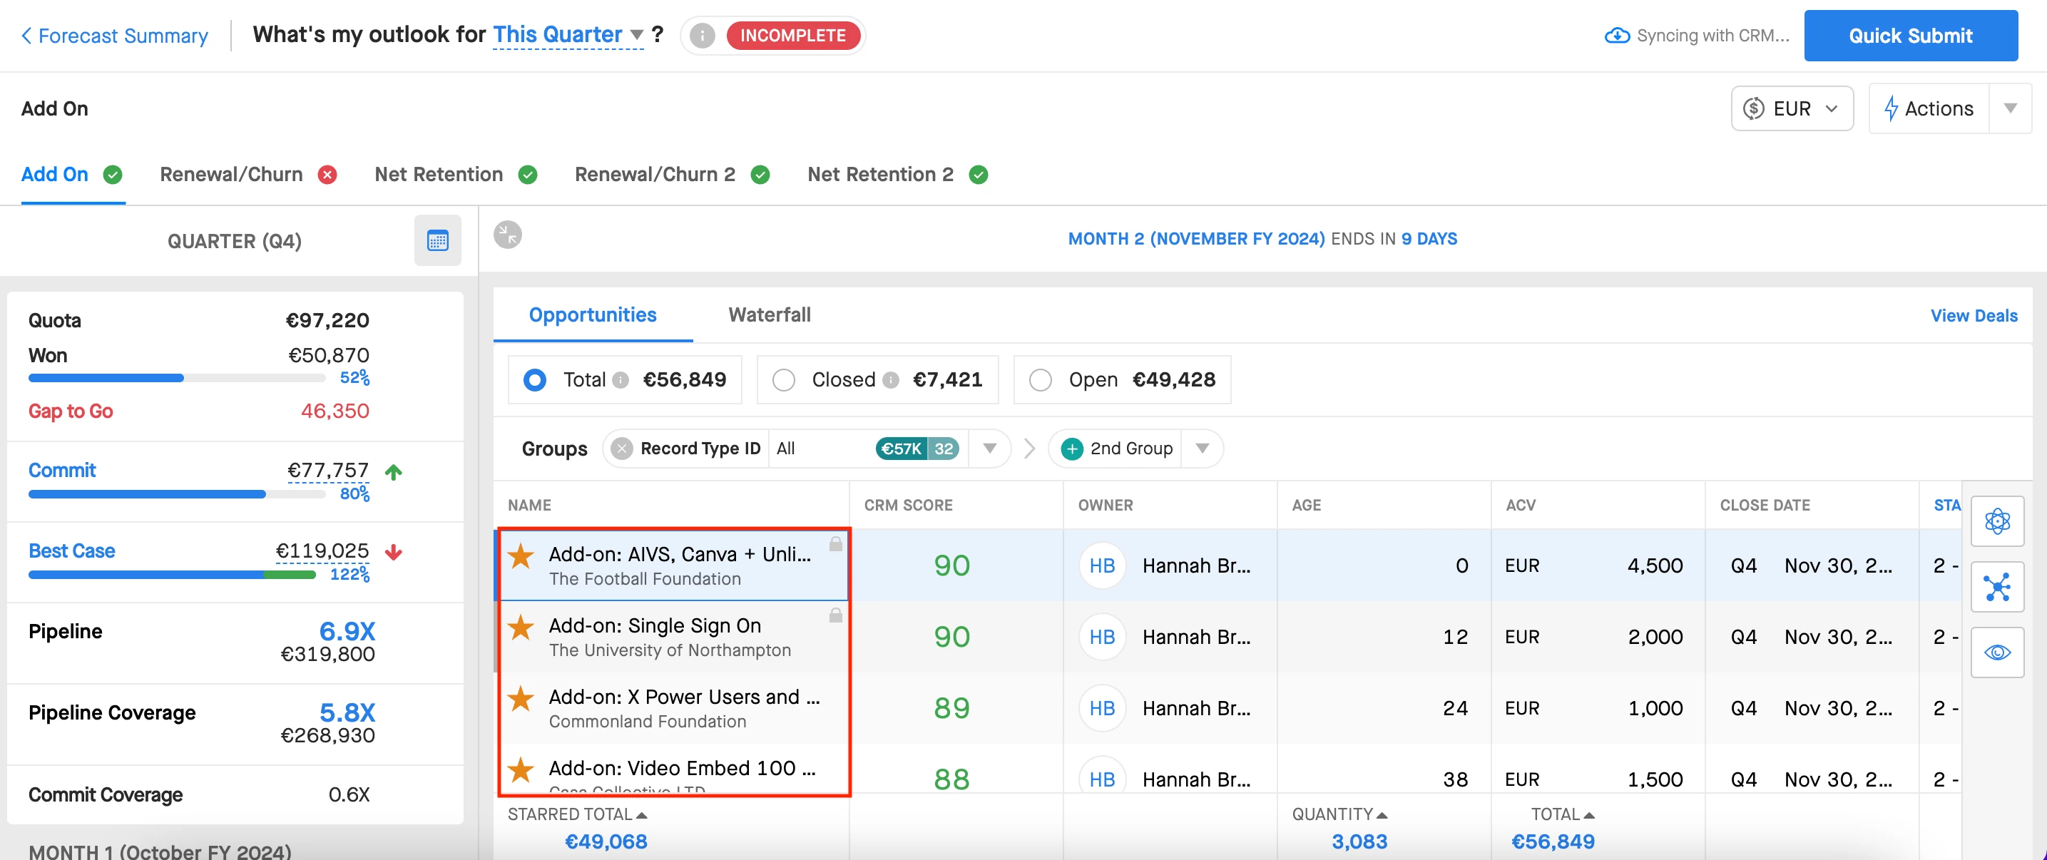Open the Record Type ID All dropdown arrow
Screen dimensions: 2047x860
(x=989, y=449)
